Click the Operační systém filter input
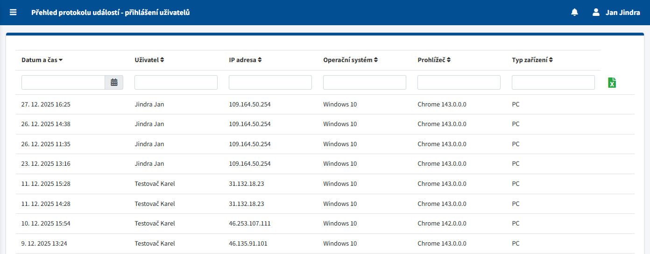 pos(364,83)
